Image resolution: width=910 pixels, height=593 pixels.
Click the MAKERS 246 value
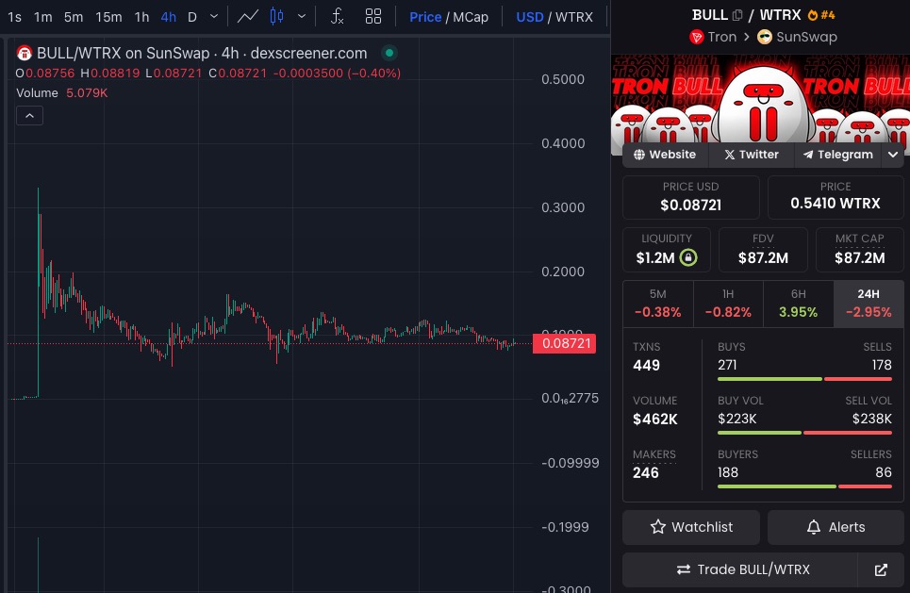[645, 473]
